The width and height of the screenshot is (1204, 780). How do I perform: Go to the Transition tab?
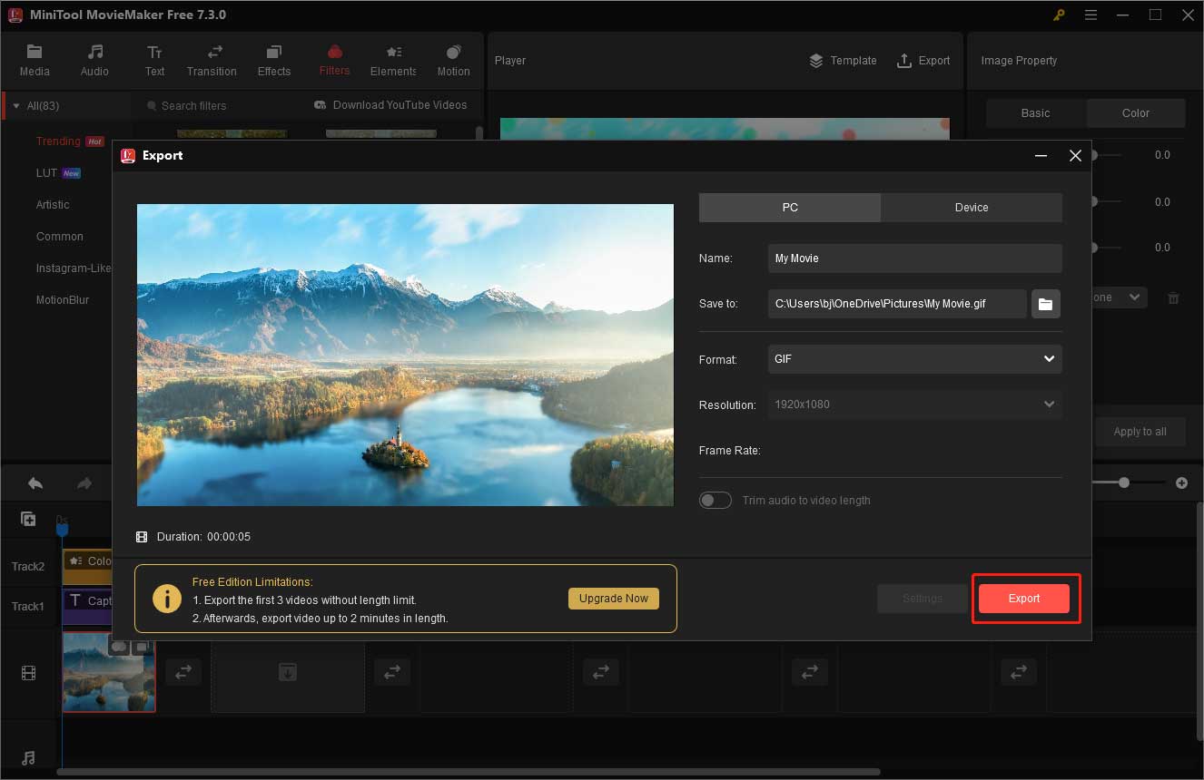point(212,60)
